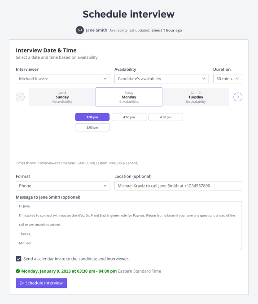Click the Schedule interview button
The width and height of the screenshot is (258, 304).
41,283
